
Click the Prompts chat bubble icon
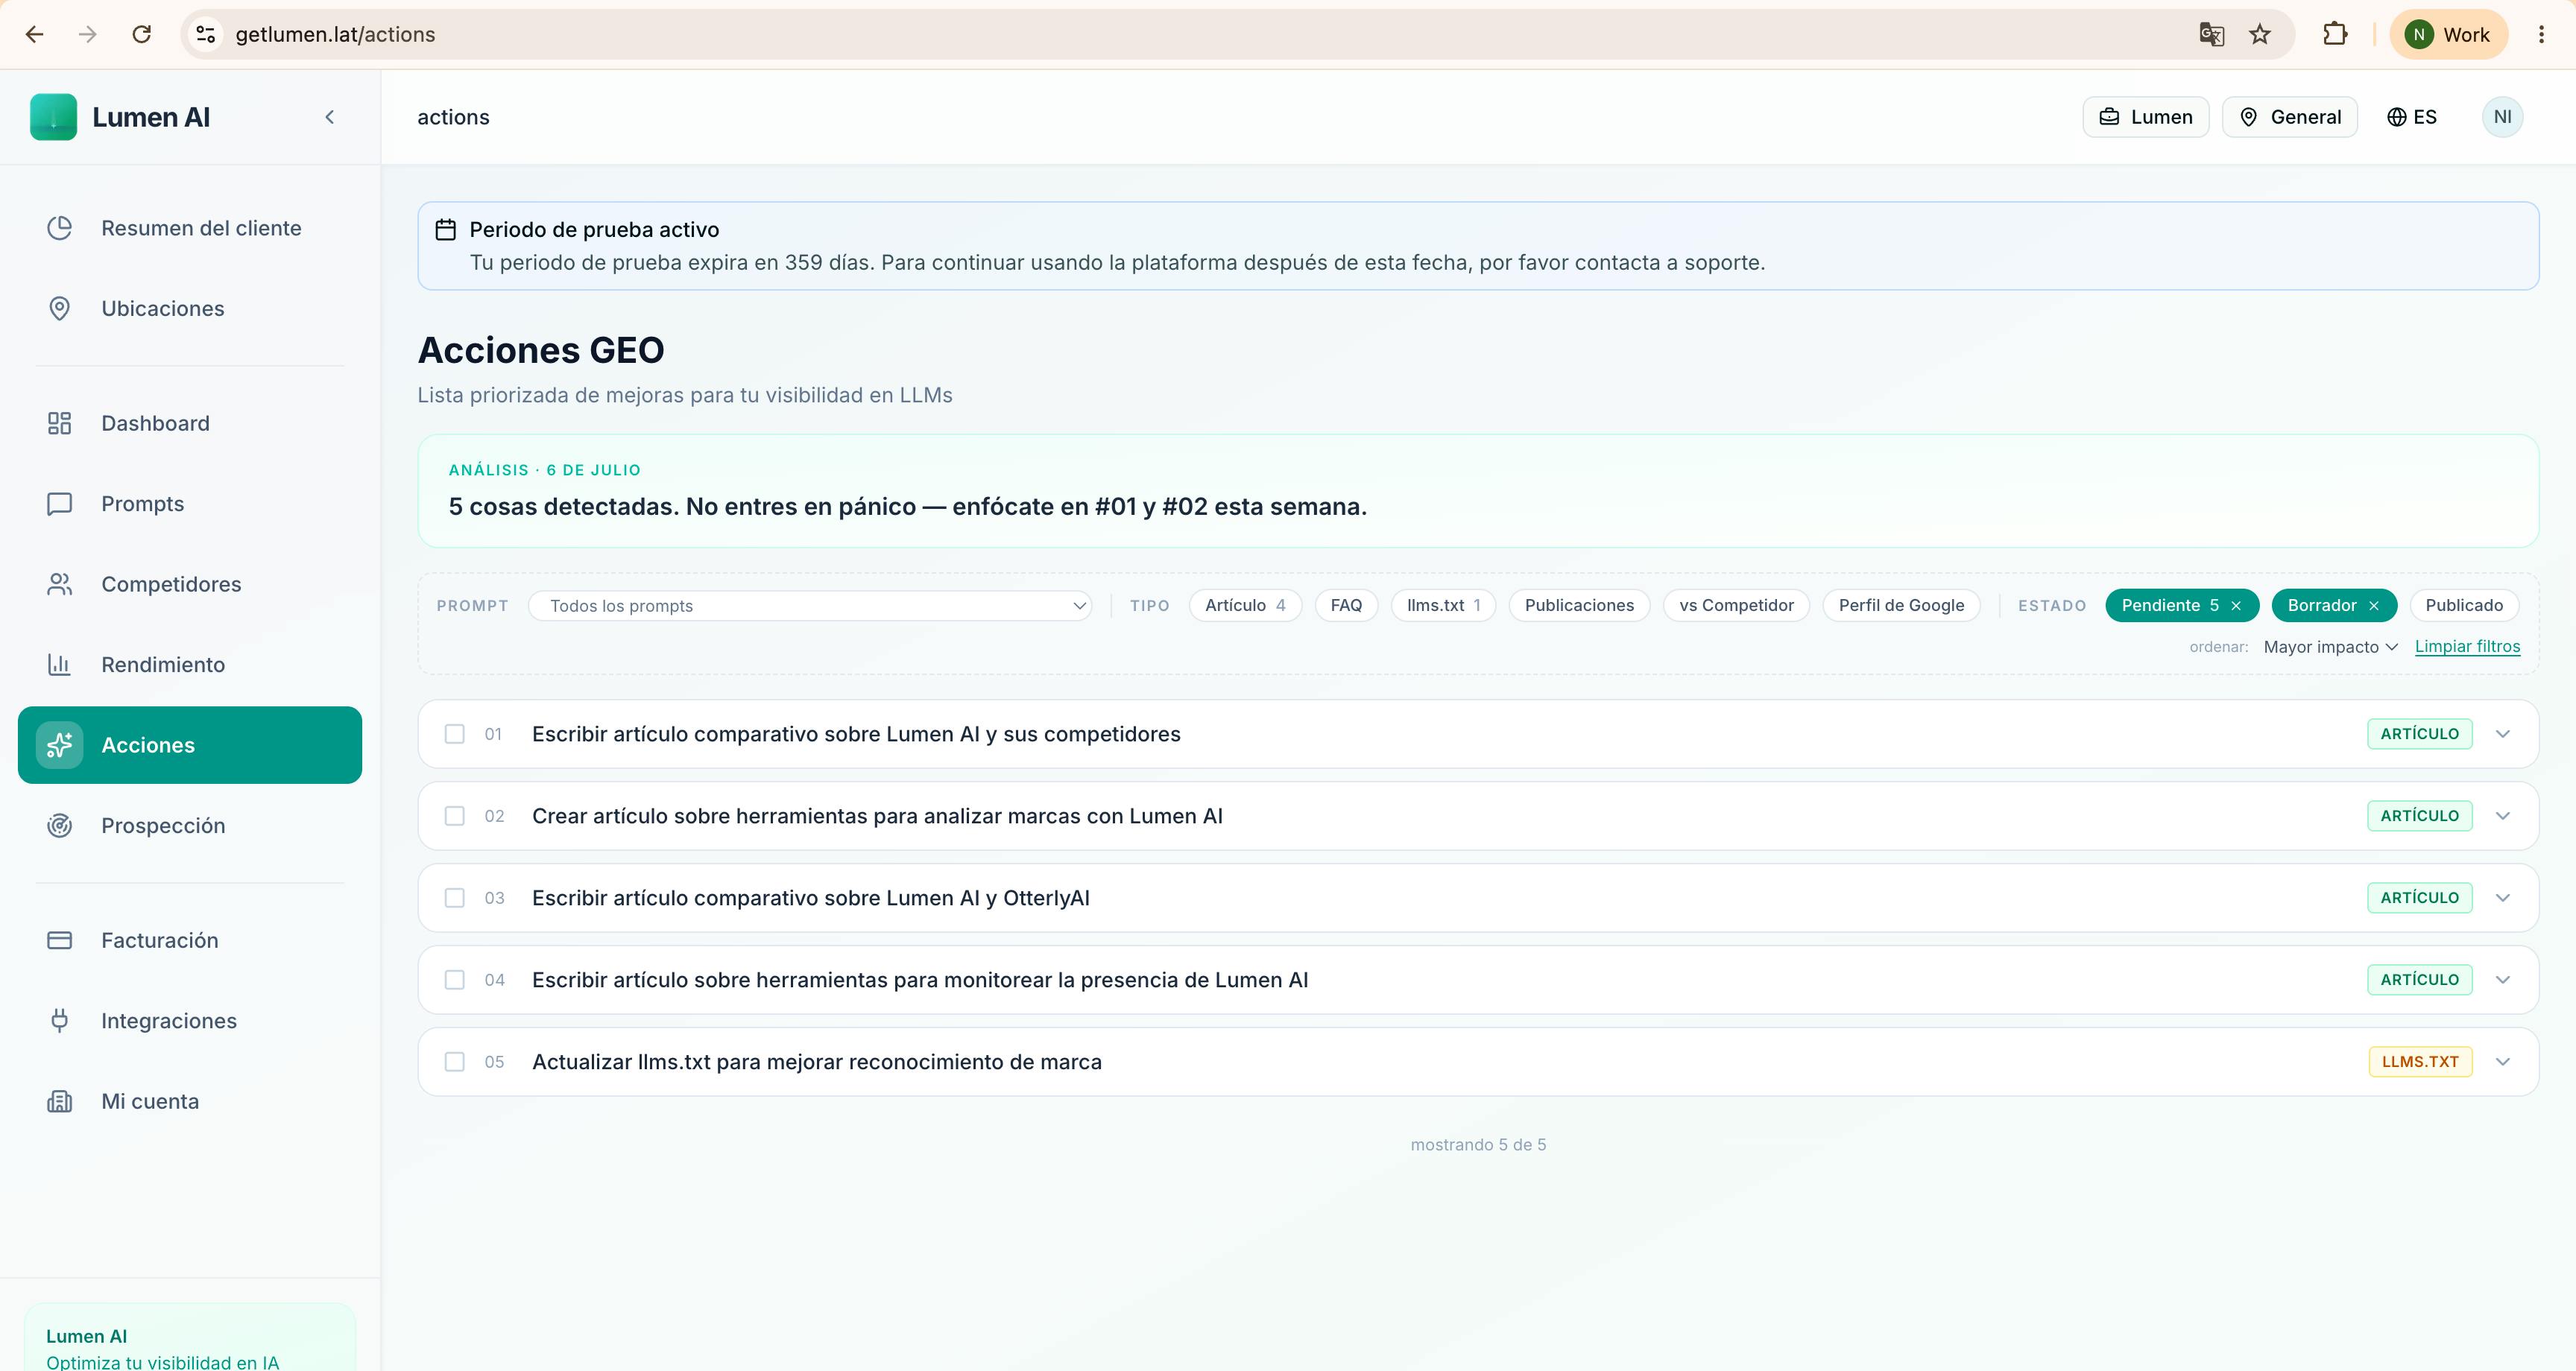point(60,504)
